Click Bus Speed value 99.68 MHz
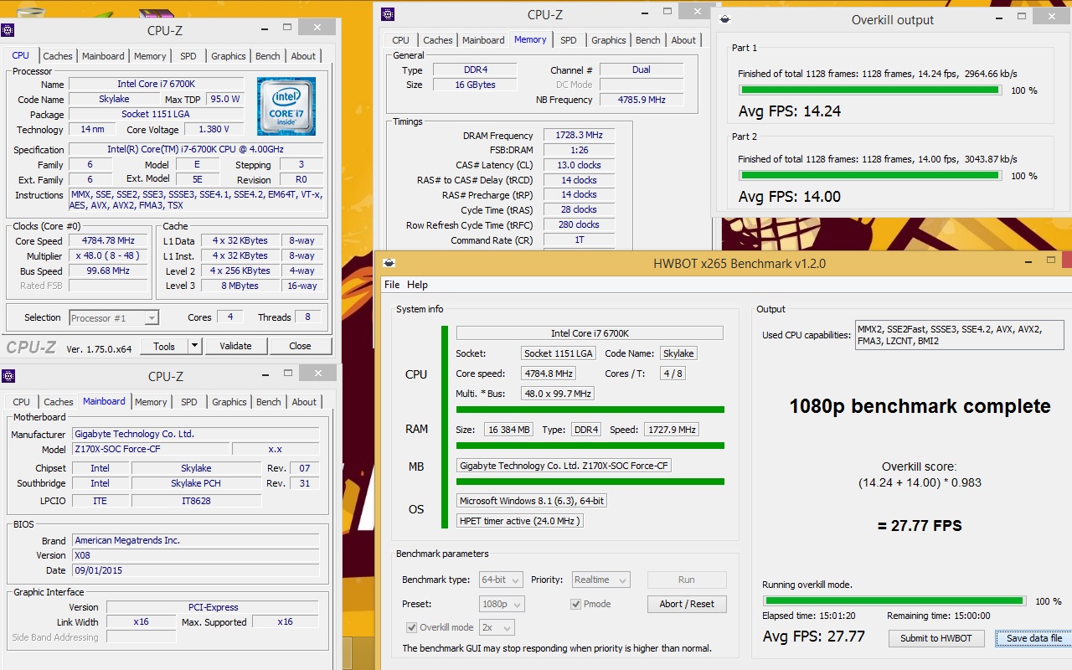Viewport: 1072px width, 670px height. coord(109,271)
